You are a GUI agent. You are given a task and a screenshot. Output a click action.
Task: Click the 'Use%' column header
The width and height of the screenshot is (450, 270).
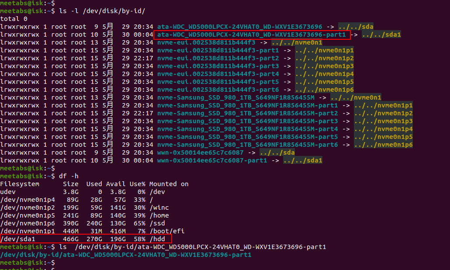click(138, 184)
